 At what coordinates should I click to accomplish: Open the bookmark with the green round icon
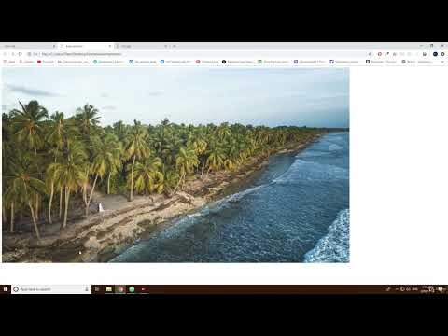pos(108,62)
